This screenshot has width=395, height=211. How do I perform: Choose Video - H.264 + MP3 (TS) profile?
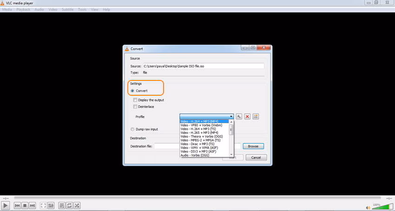coord(204,129)
